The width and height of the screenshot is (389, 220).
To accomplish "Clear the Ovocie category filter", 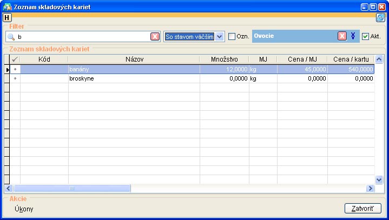I will 342,36.
